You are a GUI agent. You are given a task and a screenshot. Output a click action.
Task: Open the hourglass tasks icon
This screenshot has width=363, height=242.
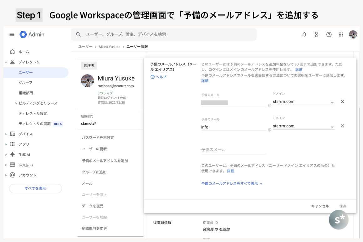click(316, 34)
